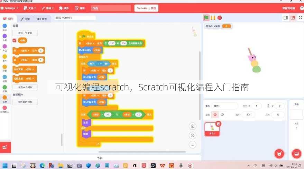Click the sprite y position field

[279, 106]
